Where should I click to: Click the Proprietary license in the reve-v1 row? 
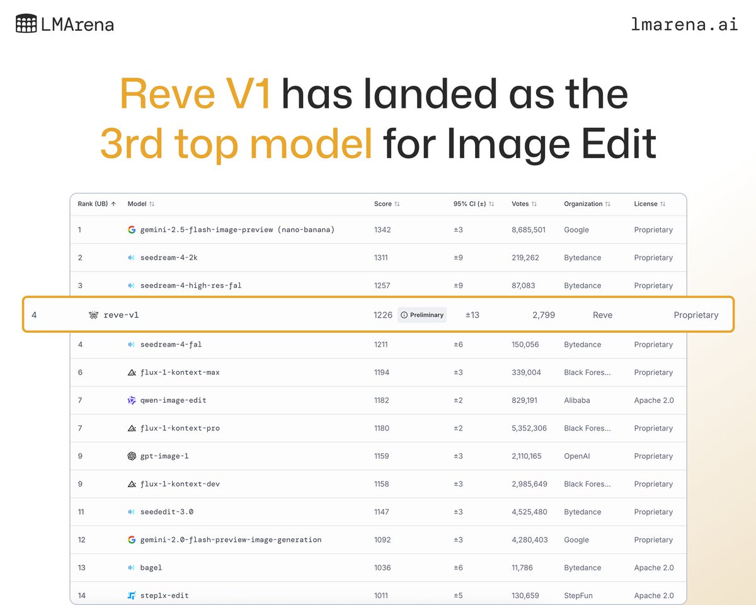(696, 314)
